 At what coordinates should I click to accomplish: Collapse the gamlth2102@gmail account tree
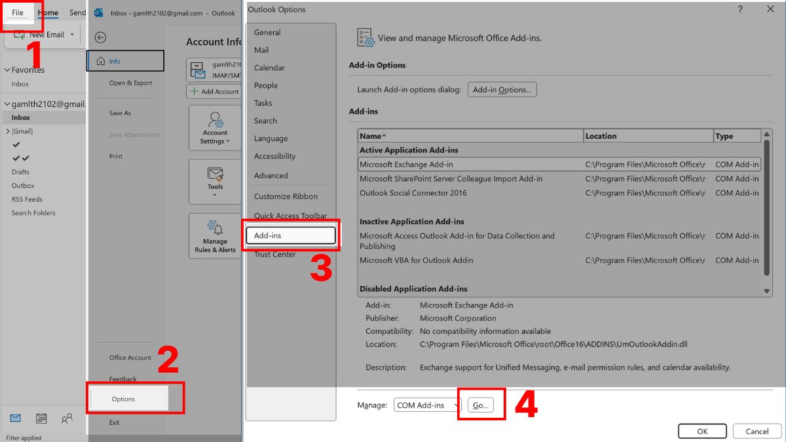click(x=7, y=103)
